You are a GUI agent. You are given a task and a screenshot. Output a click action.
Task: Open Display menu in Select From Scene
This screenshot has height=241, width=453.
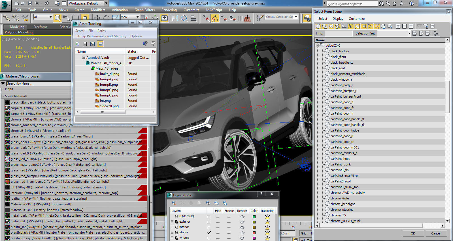(338, 19)
